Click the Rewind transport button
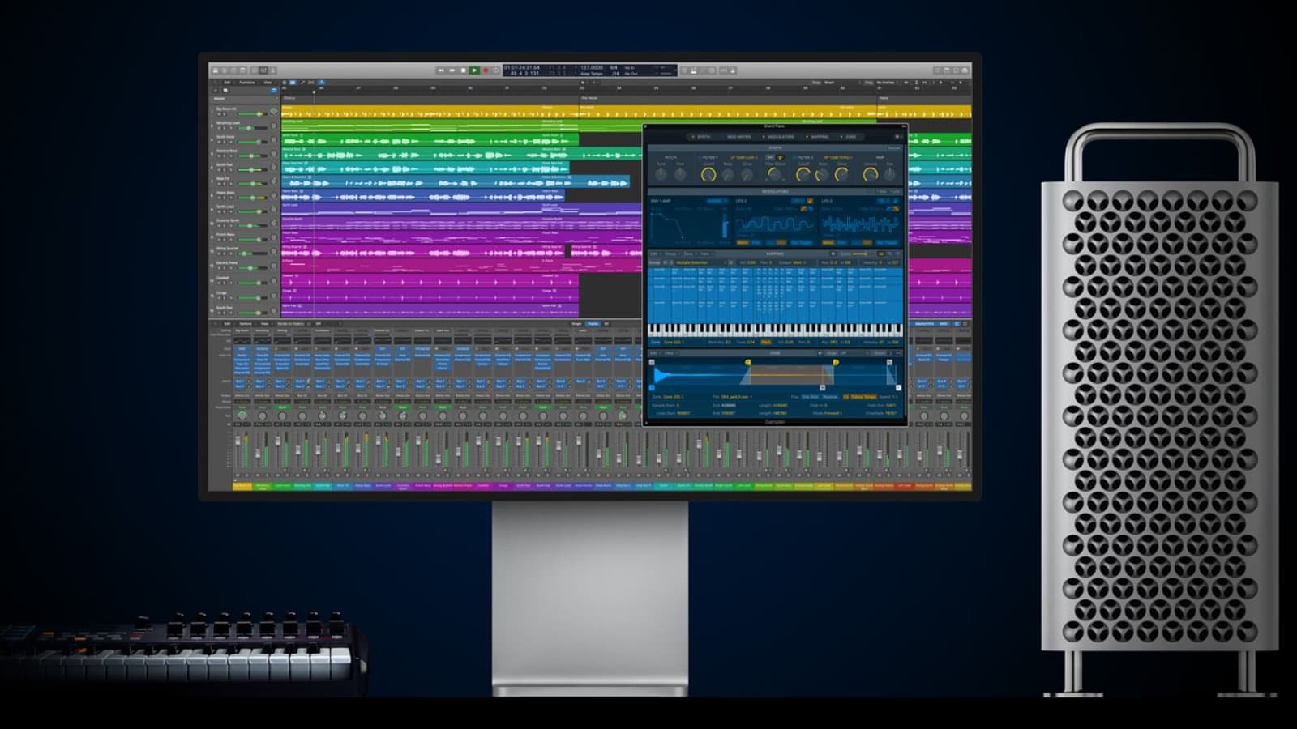 (x=441, y=70)
